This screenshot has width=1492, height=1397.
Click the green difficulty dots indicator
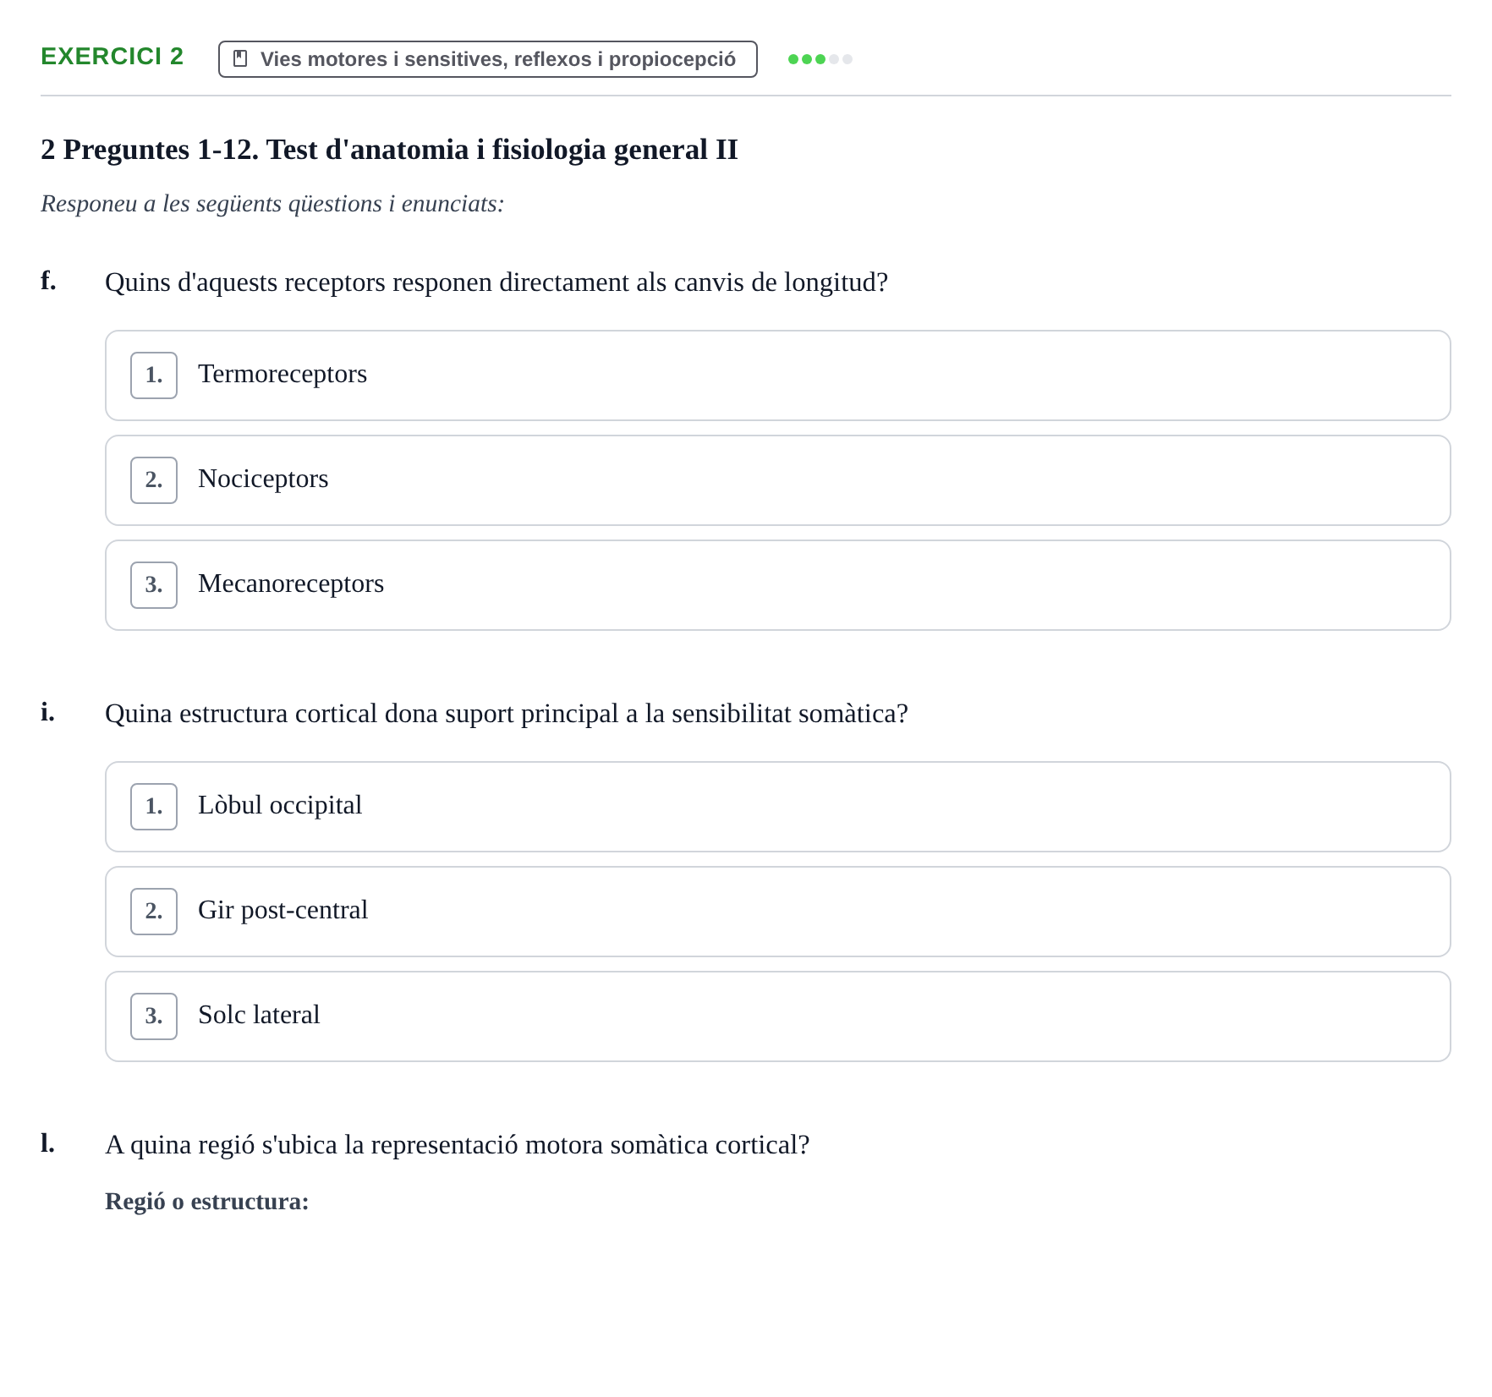tap(820, 59)
